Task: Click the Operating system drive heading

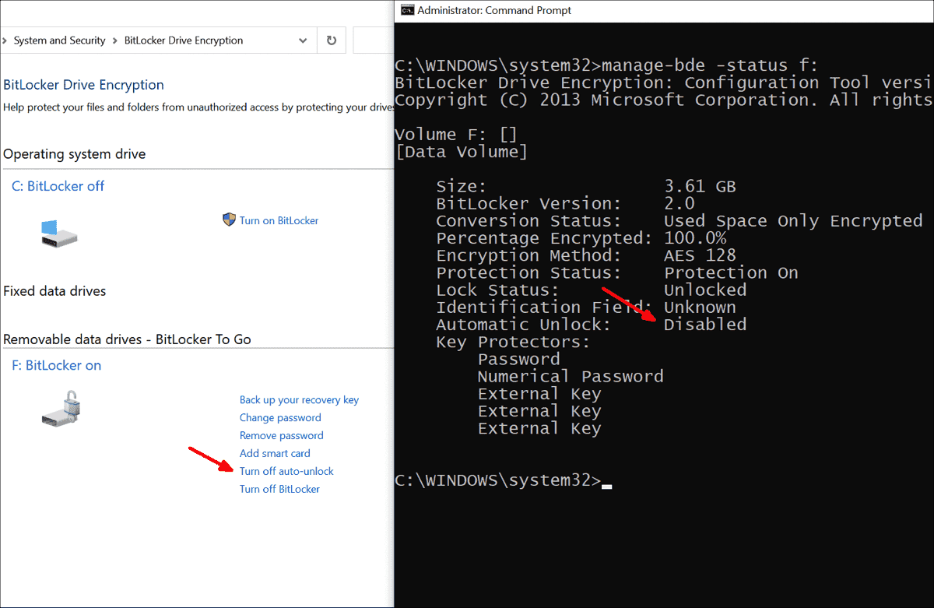Action: [74, 154]
